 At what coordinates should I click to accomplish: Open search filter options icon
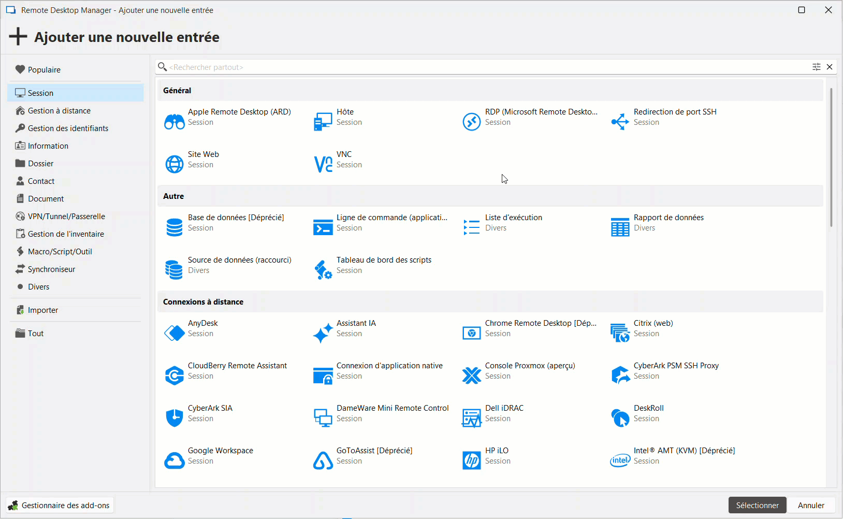coord(817,67)
